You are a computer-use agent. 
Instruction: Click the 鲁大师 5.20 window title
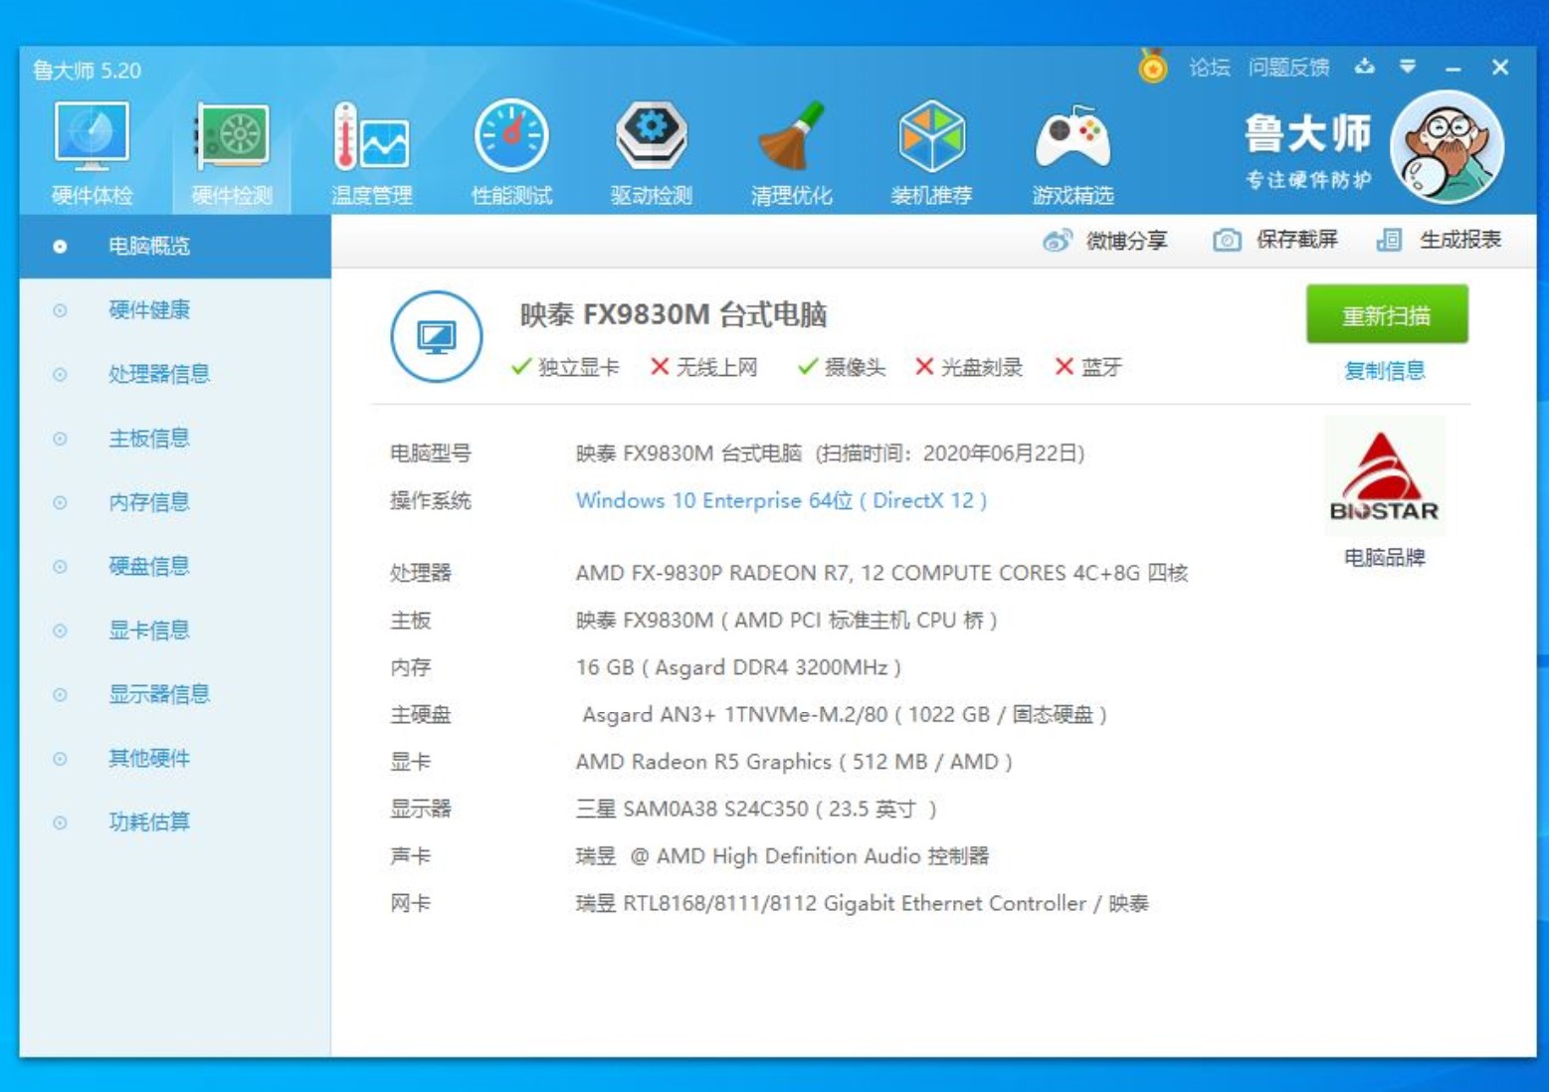87,71
